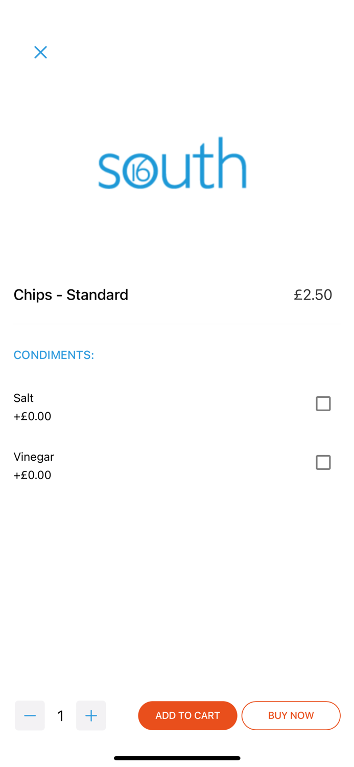Enable the Vinegar condiment checkbox

point(323,462)
